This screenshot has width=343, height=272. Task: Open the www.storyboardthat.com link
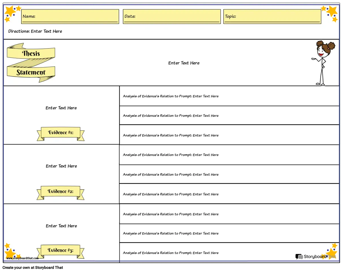pos(22,258)
